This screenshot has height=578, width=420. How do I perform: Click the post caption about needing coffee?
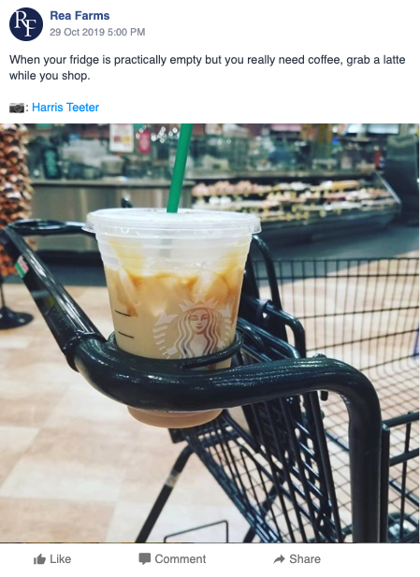point(208,67)
